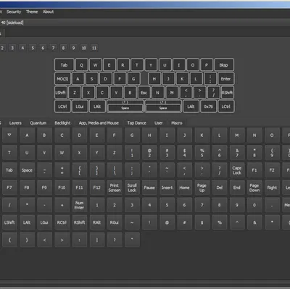Select the S key on the keyboard layout
This screenshot has height=289, width=290.
pos(91,79)
